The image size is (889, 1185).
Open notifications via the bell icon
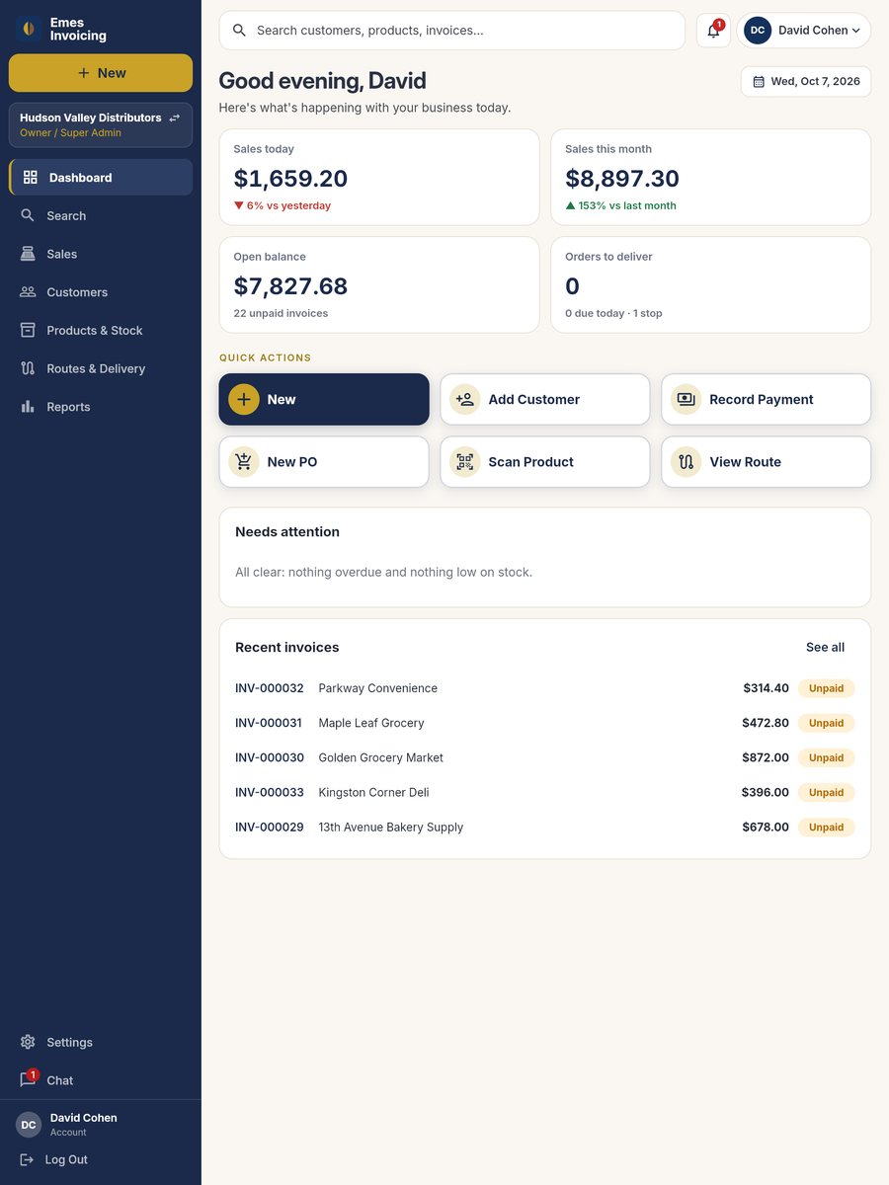click(x=713, y=31)
